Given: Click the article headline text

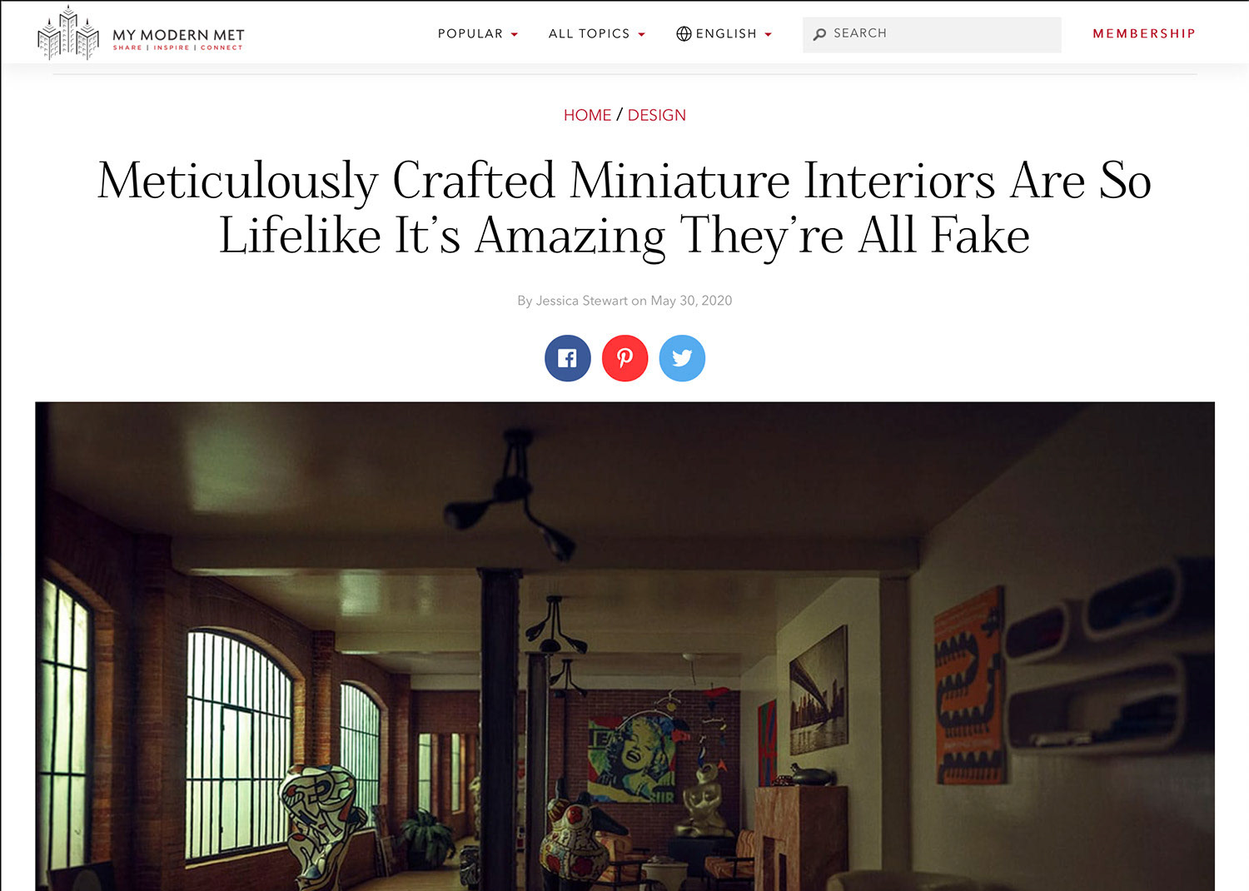Looking at the screenshot, I should coord(624,207).
